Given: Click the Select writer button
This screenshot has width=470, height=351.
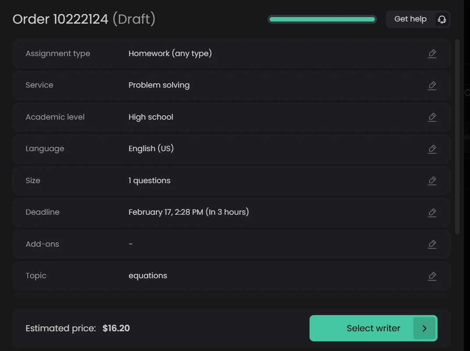Looking at the screenshot, I should coord(374,328).
